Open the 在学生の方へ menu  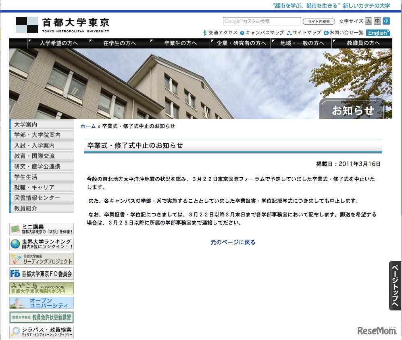119,43
